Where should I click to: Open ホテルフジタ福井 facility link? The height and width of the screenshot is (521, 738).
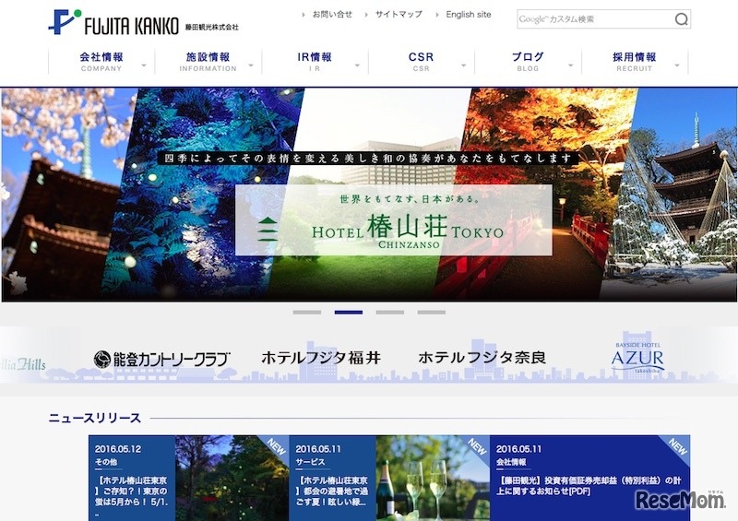coord(320,358)
